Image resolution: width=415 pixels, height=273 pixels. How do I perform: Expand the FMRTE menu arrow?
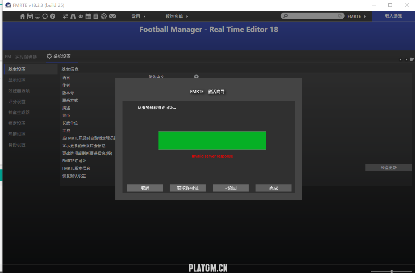pyautogui.click(x=365, y=17)
